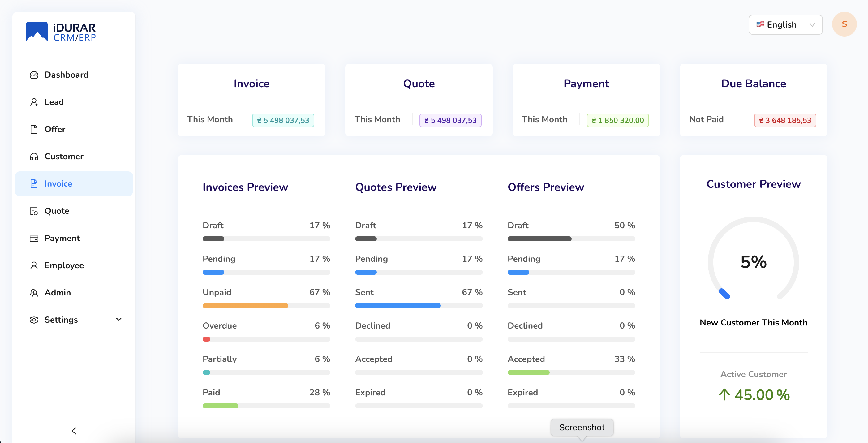The image size is (868, 443).
Task: Select the Customer headset icon
Action: click(x=34, y=156)
